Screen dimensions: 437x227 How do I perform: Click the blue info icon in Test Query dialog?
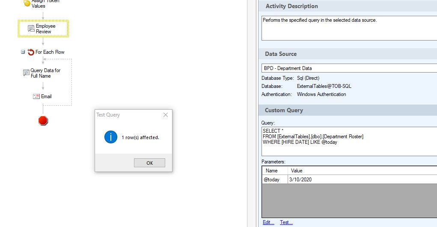click(x=111, y=137)
